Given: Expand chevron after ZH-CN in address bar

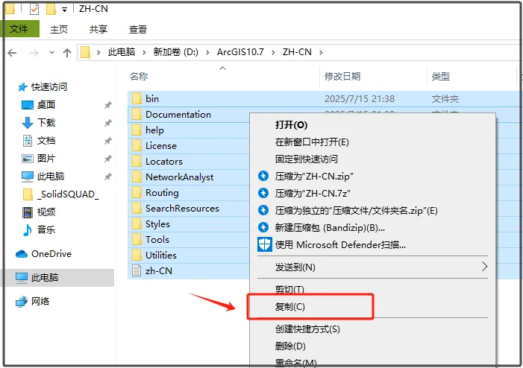Looking at the screenshot, I should click(321, 53).
